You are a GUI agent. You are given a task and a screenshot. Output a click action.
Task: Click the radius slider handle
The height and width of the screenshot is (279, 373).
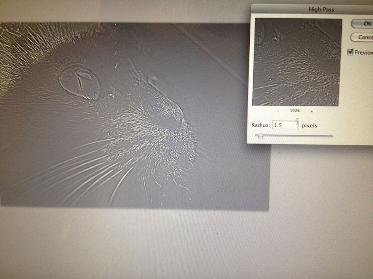[261, 136]
